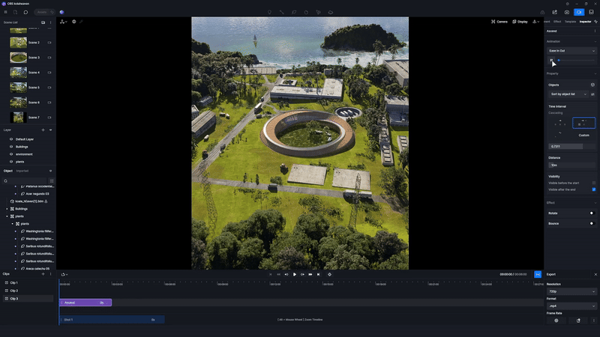
Task: Switch to the Effect tab
Action: (x=557, y=22)
